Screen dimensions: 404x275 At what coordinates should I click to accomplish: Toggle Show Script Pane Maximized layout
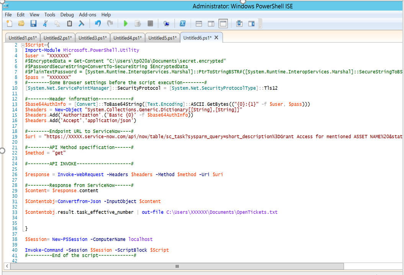pos(223,23)
